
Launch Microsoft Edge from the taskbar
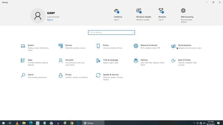[x=31, y=123]
